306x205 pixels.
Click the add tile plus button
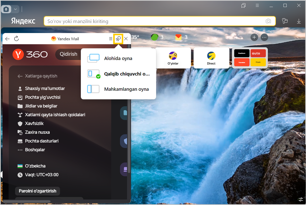(x=254, y=37)
